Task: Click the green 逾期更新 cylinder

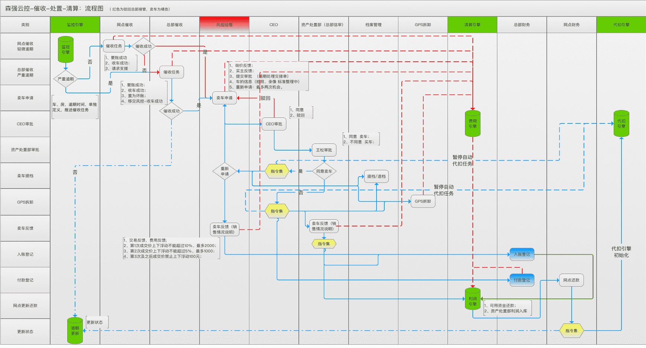Action: click(75, 331)
